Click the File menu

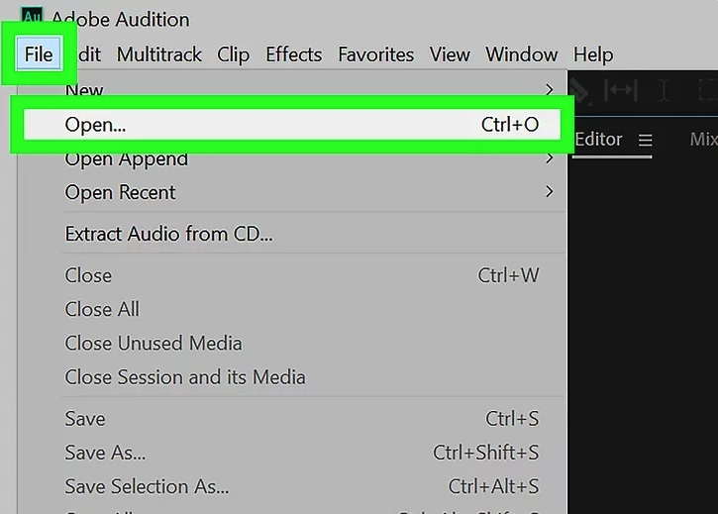click(39, 54)
